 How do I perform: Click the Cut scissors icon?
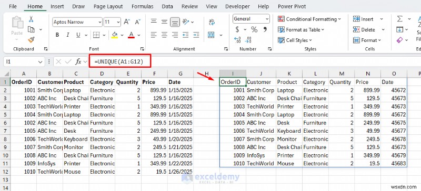(31, 19)
